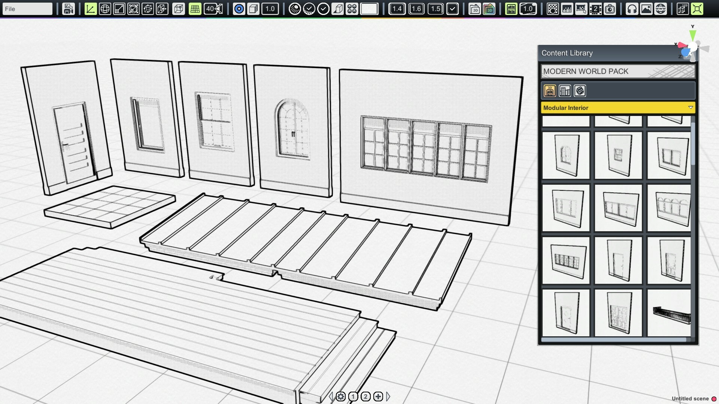Select the 3D models tab in Content Library
719x404 pixels.
550,91
